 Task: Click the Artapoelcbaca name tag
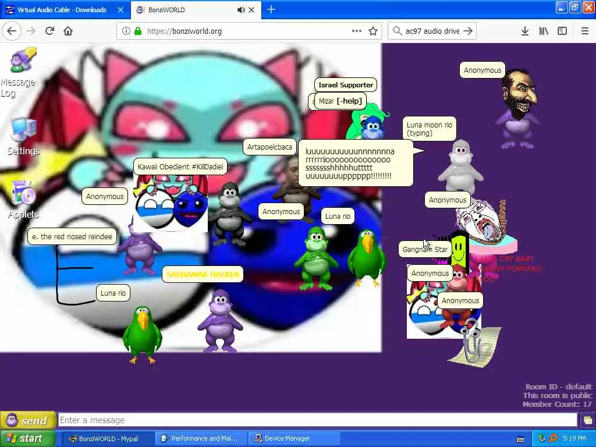(x=269, y=147)
